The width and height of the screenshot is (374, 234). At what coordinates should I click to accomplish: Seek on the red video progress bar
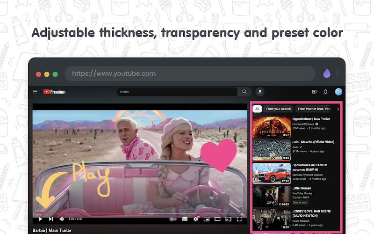point(140,213)
